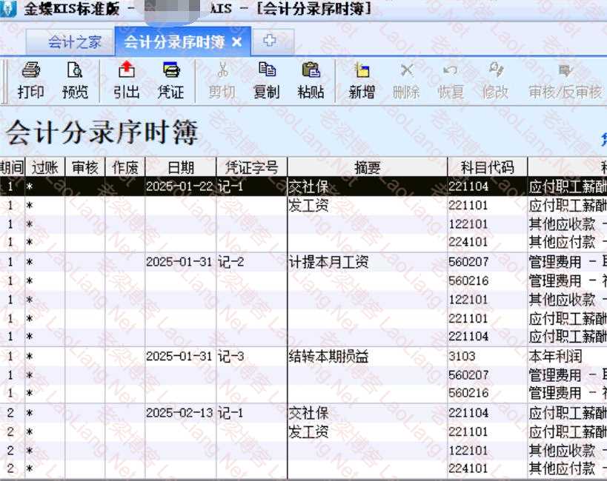Open a new tab with plus button
Image resolution: width=607 pixels, height=481 pixels.
(x=269, y=41)
